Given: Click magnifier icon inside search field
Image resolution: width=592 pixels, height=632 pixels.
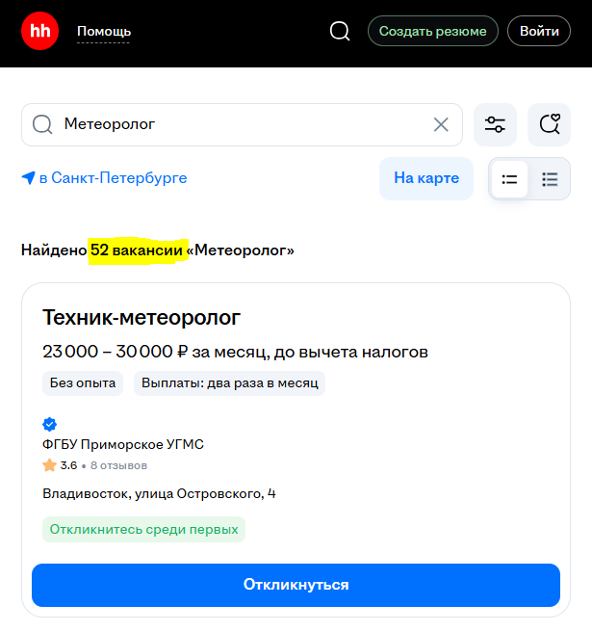Looking at the screenshot, I should point(42,124).
